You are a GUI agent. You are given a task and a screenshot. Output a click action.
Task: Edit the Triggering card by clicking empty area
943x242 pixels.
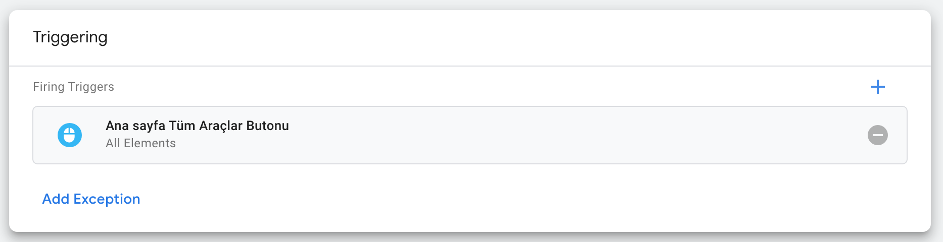pyautogui.click(x=505, y=38)
